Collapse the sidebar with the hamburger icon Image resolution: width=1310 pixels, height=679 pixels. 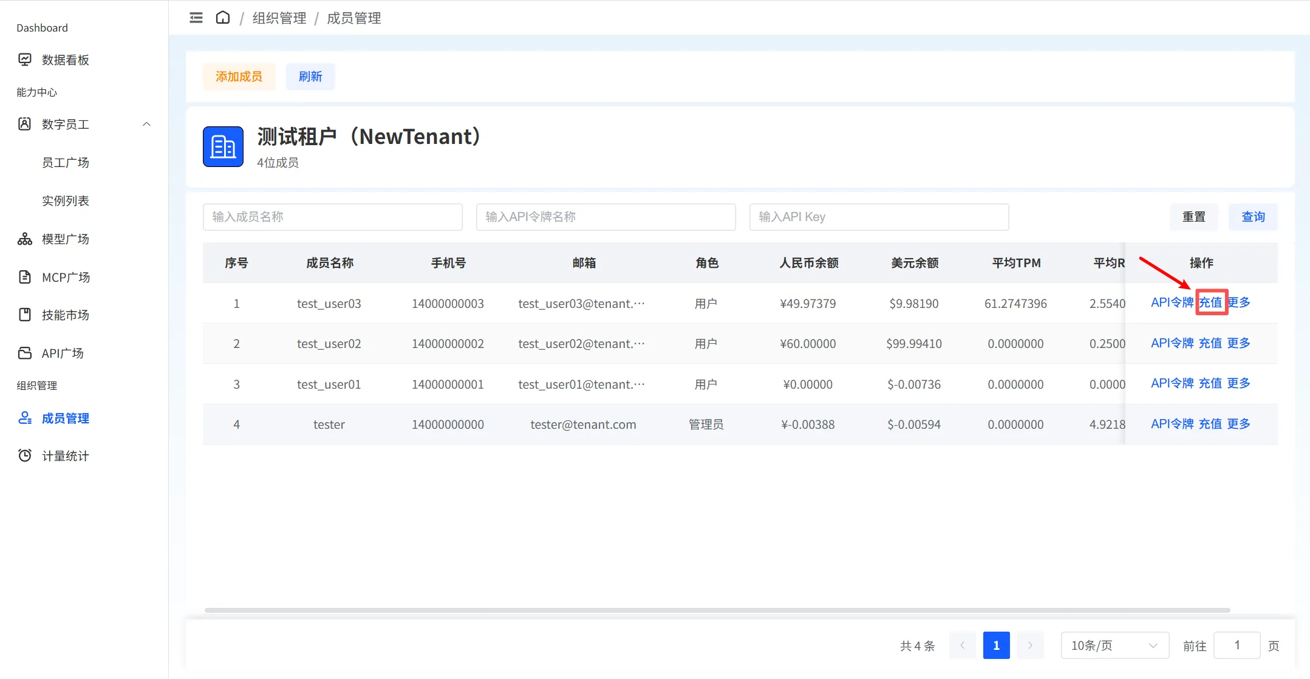pos(196,18)
